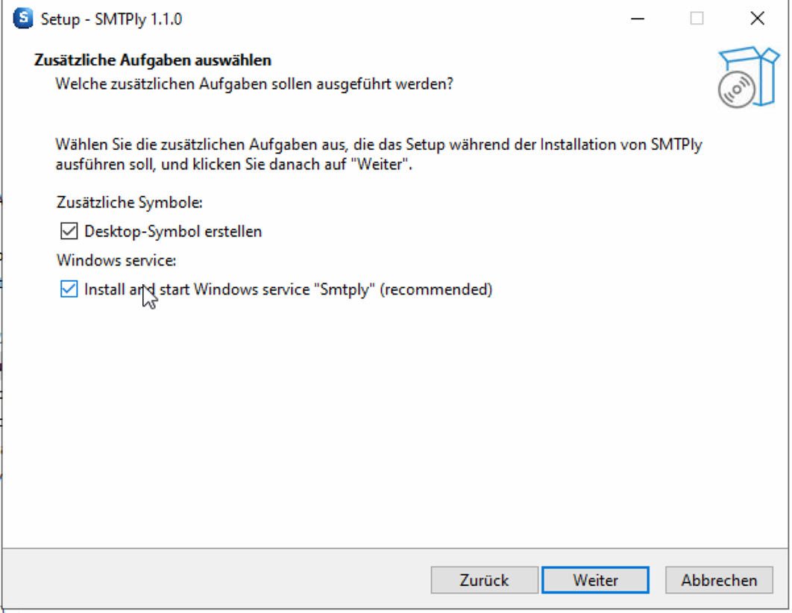Close the Setup wizard window
This screenshot has width=792, height=613.
click(x=757, y=18)
